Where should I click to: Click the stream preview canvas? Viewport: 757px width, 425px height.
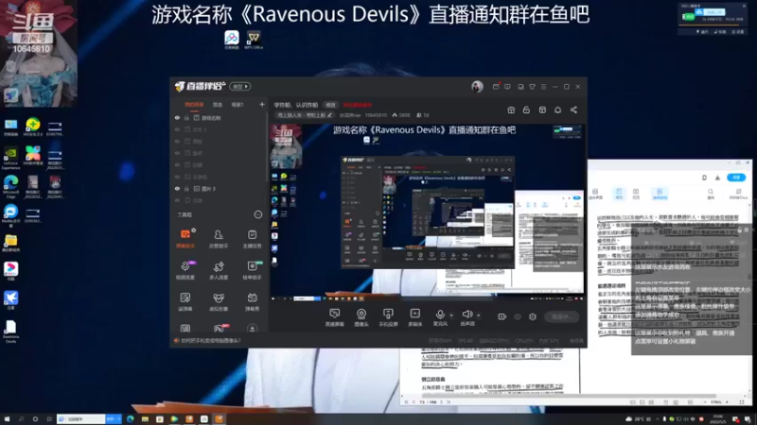pyautogui.click(x=427, y=212)
